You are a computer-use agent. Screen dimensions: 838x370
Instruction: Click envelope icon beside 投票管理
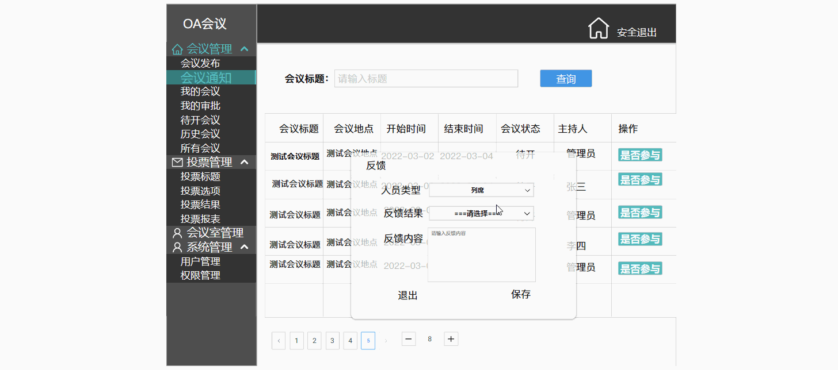click(x=177, y=163)
